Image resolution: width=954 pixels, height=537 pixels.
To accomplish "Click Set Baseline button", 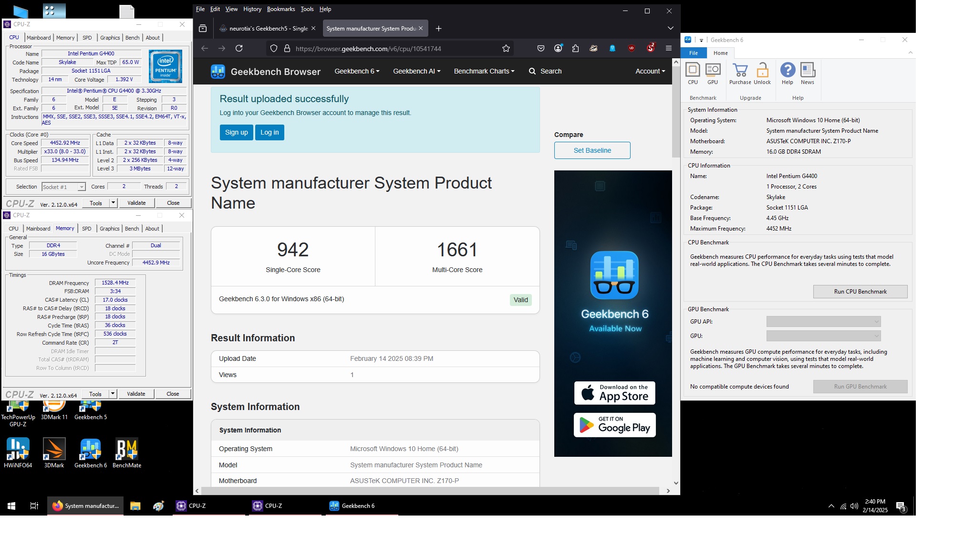I will (592, 150).
